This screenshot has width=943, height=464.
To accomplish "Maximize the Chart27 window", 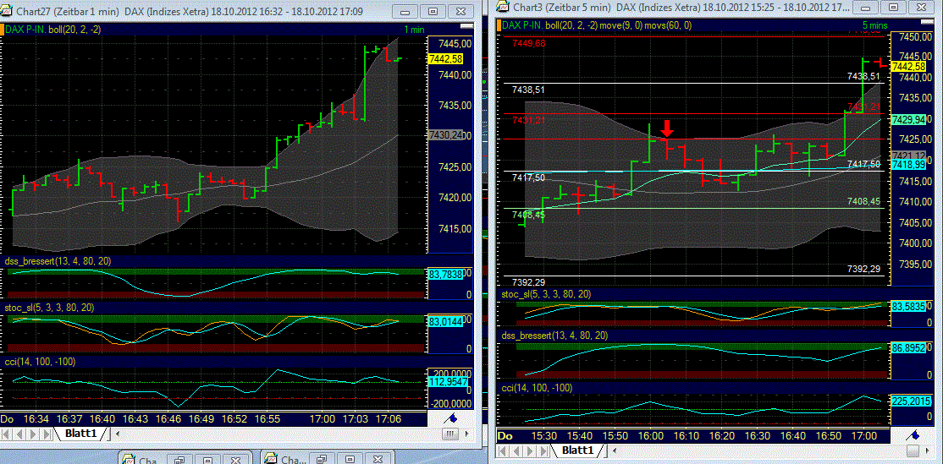I will point(433,11).
